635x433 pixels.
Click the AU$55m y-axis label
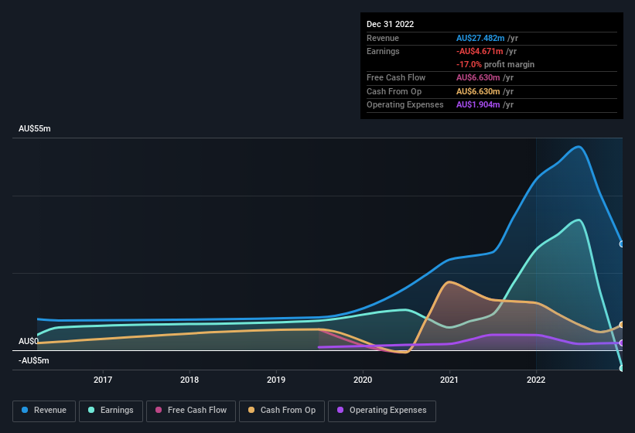[35, 128]
